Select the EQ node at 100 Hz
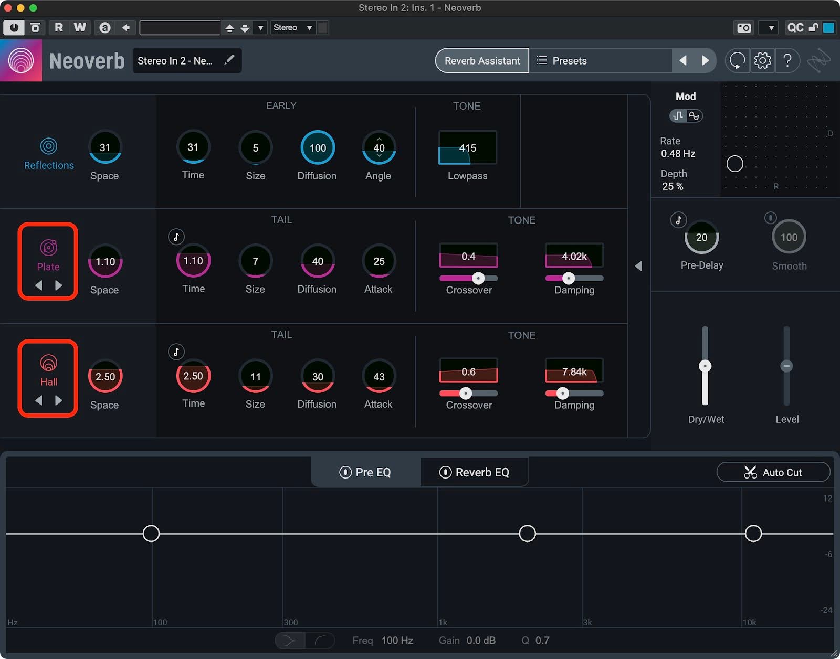This screenshot has height=659, width=840. [x=151, y=534]
